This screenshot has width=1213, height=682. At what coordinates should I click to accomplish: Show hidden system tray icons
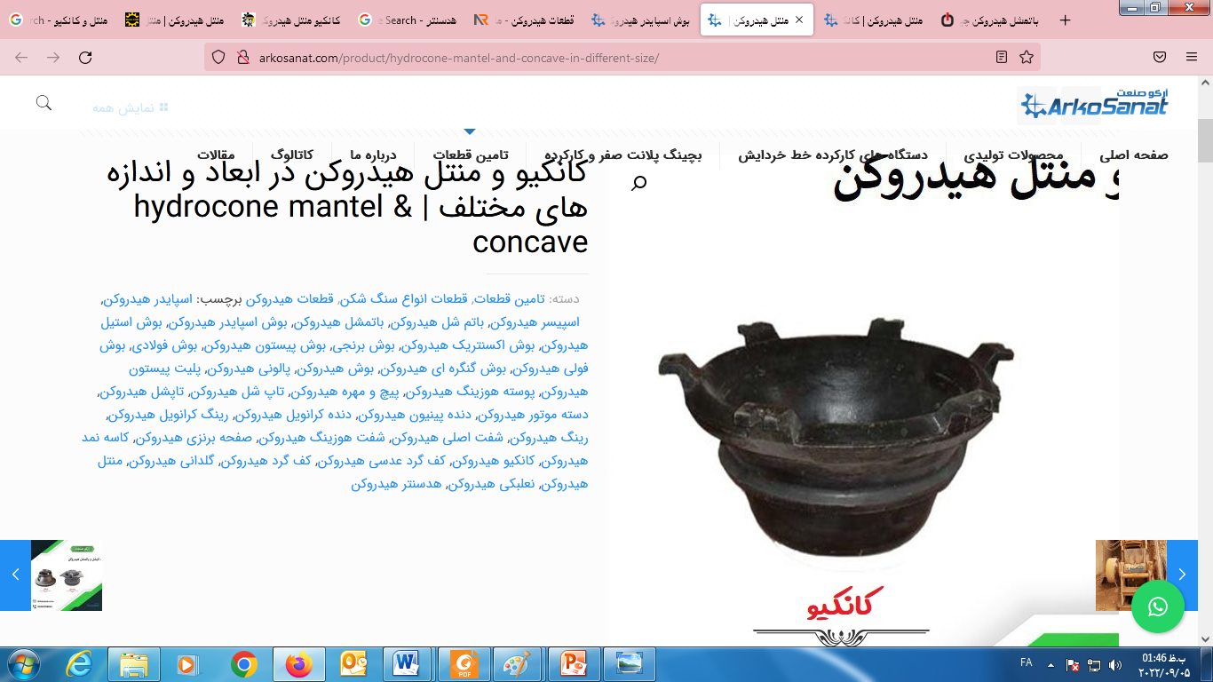point(1050,664)
